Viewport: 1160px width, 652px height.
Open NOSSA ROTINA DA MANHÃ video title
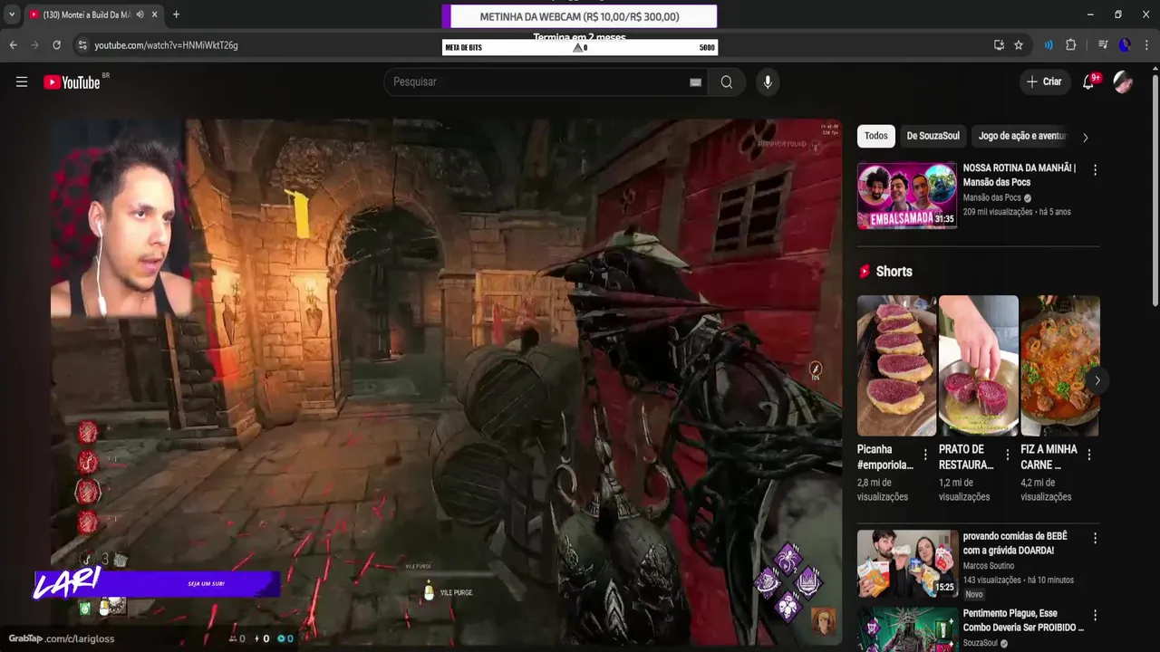click(1020, 175)
